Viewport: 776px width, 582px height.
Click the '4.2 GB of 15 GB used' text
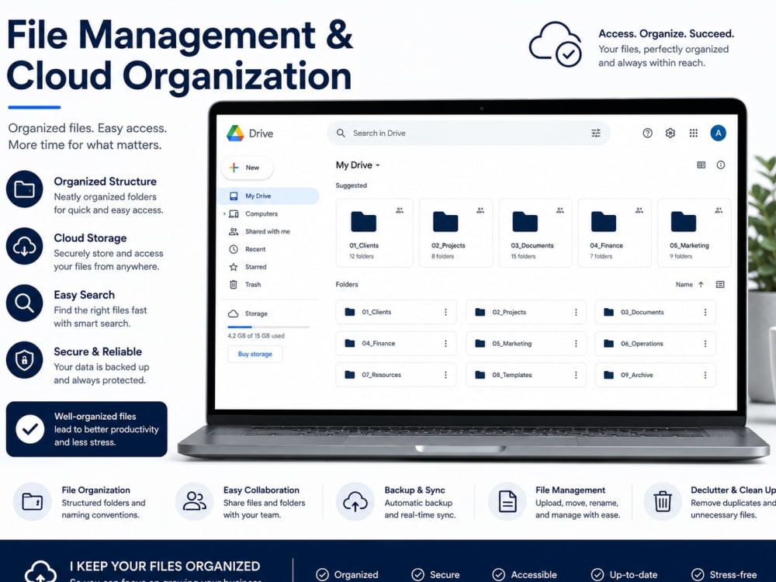pos(256,336)
